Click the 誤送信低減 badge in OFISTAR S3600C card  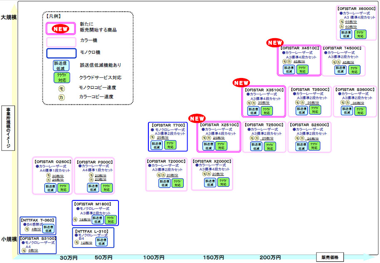(x=347, y=111)
